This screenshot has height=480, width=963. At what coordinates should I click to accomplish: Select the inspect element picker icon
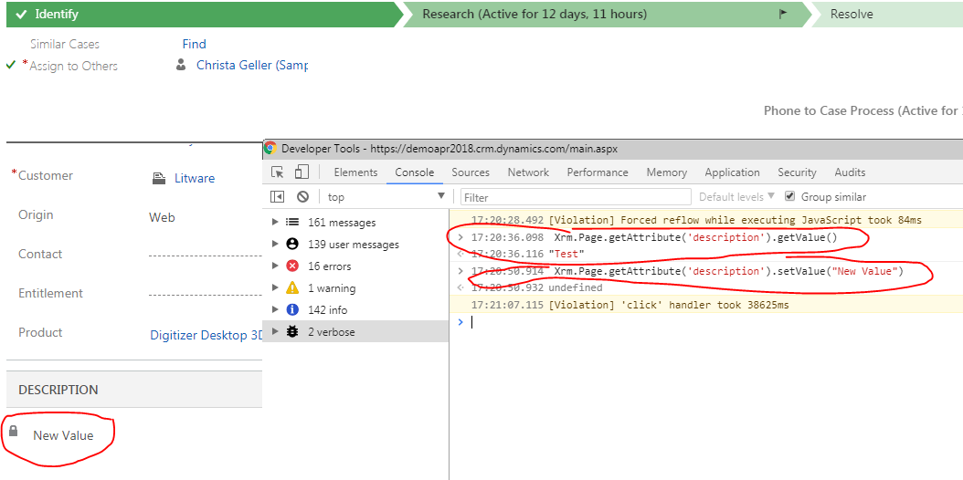pyautogui.click(x=278, y=172)
